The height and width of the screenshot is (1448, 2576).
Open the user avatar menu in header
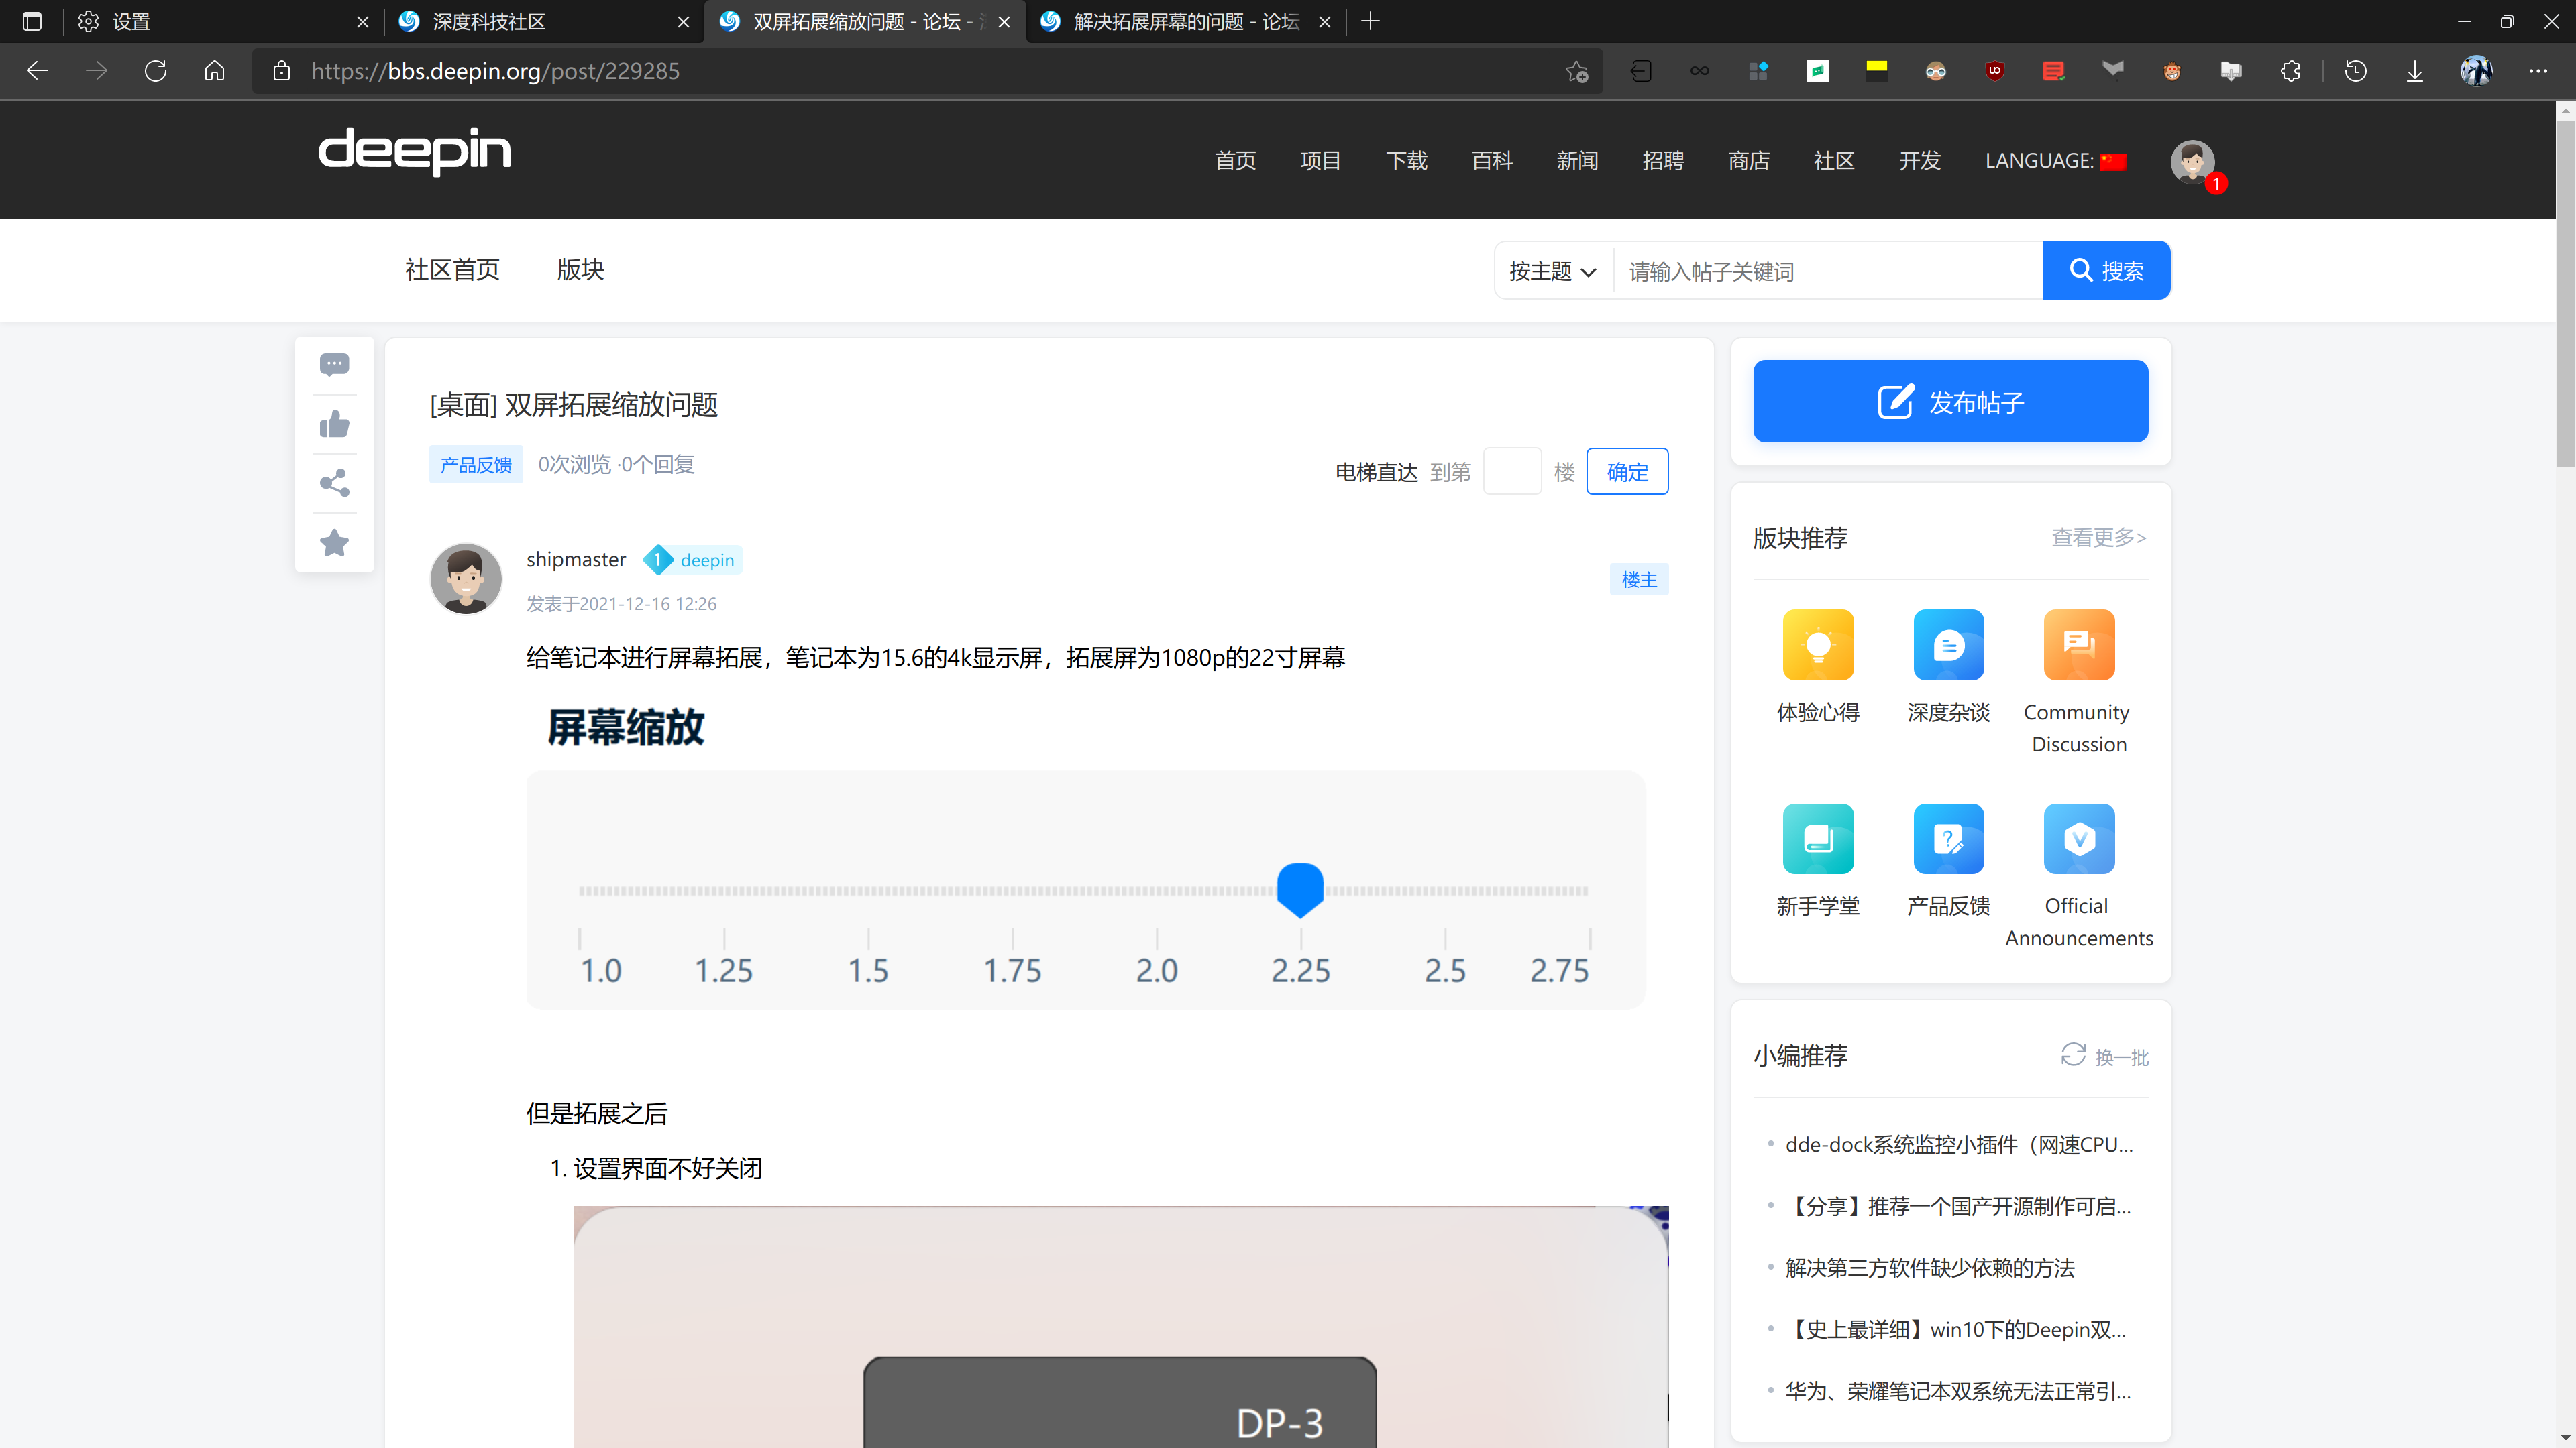[2191, 161]
